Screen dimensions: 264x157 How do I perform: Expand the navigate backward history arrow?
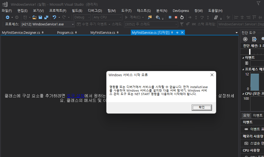click(x=12, y=18)
